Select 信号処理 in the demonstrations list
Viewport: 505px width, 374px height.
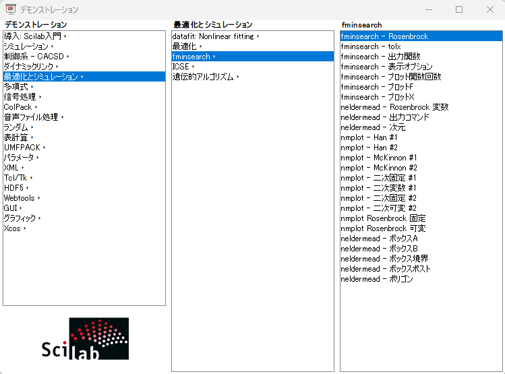(x=20, y=97)
